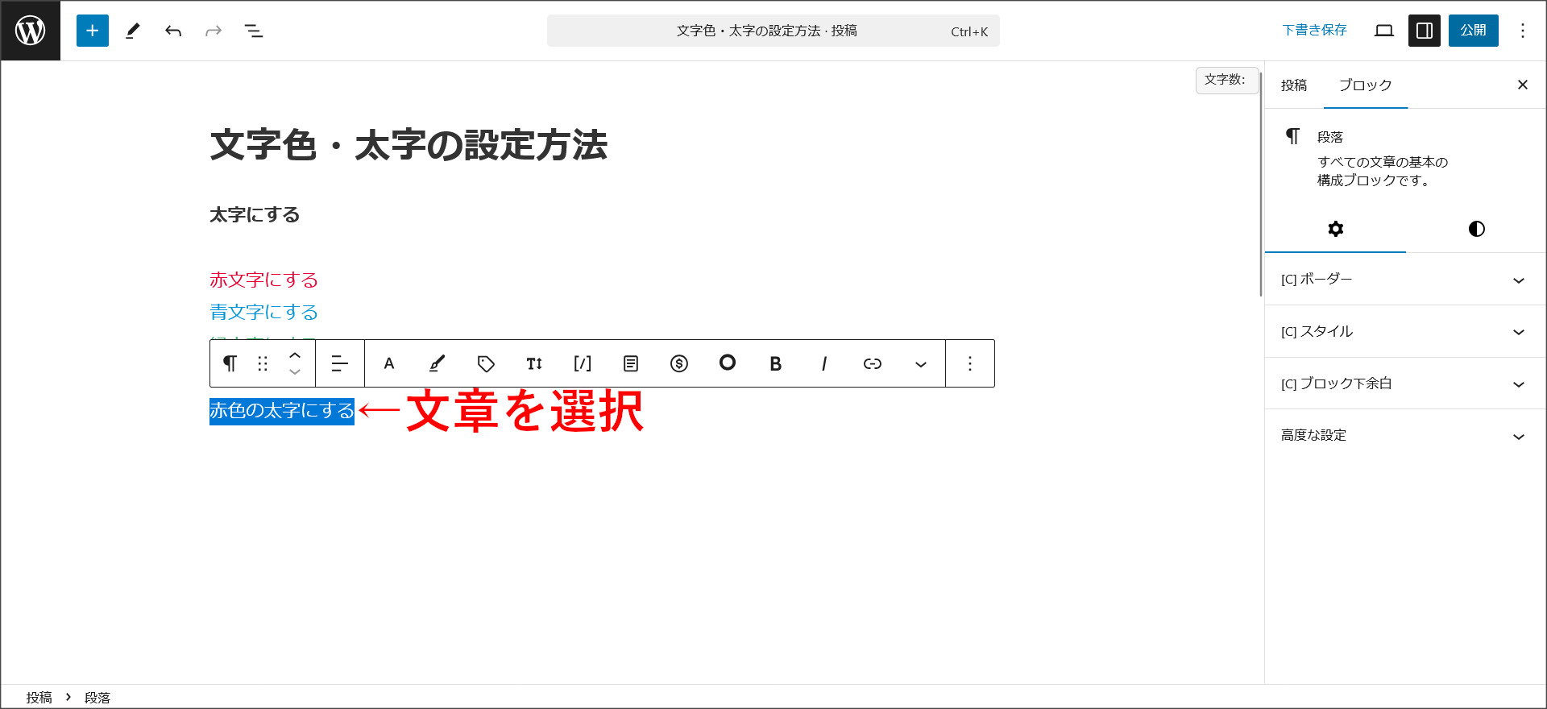The width and height of the screenshot is (1547, 709).
Task: Select the highlighter marker tool
Action: point(437,363)
